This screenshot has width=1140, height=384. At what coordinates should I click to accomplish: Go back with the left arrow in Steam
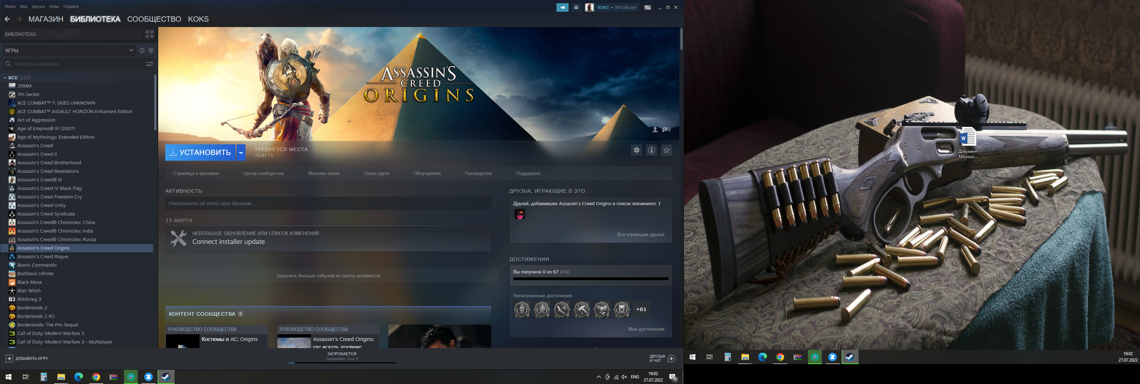[x=7, y=19]
